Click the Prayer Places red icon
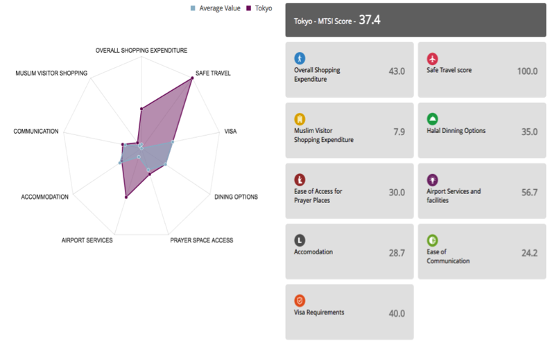Screen dimensions: 550x345 [300, 179]
